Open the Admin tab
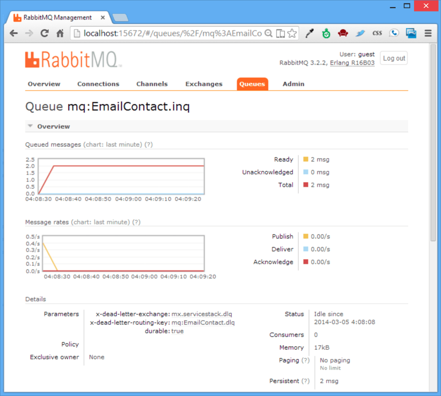The image size is (441, 396). 293,84
